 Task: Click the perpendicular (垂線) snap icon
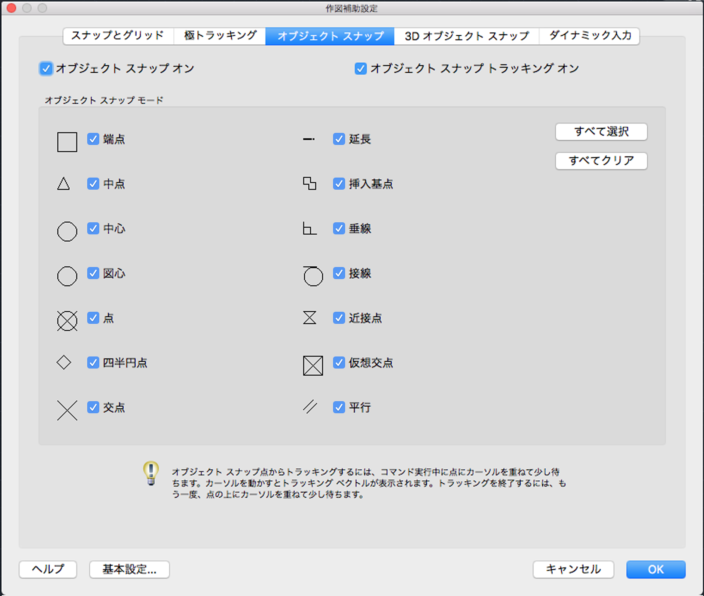(x=309, y=229)
